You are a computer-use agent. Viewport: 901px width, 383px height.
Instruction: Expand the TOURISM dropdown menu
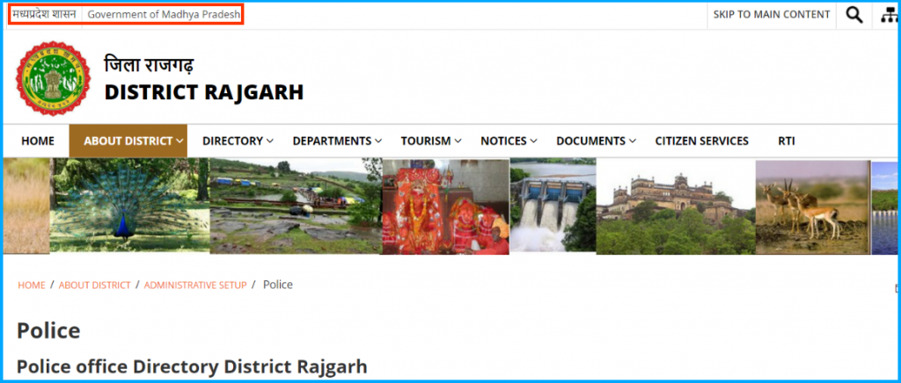point(431,141)
